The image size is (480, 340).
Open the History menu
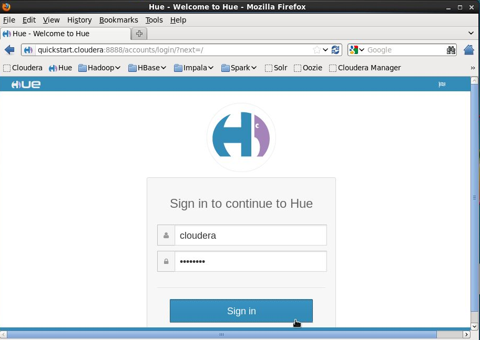pos(79,20)
